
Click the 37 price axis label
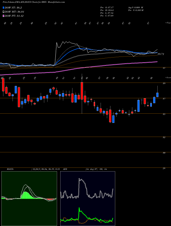pyautogui.click(x=164, y=99)
